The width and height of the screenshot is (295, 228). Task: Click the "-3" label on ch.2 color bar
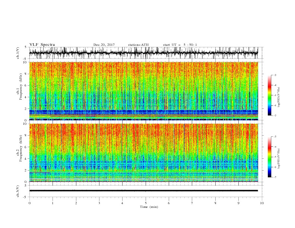[x=275, y=137]
